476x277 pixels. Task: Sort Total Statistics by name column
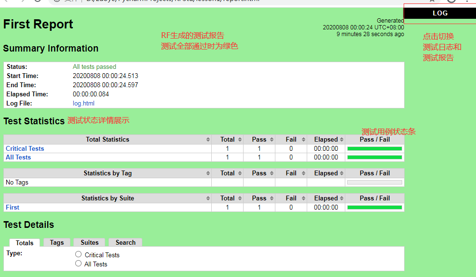108,139
